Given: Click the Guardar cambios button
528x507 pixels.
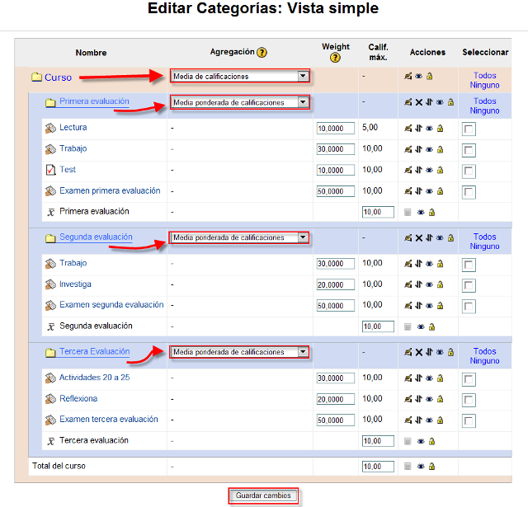Looking at the screenshot, I should 262,496.
